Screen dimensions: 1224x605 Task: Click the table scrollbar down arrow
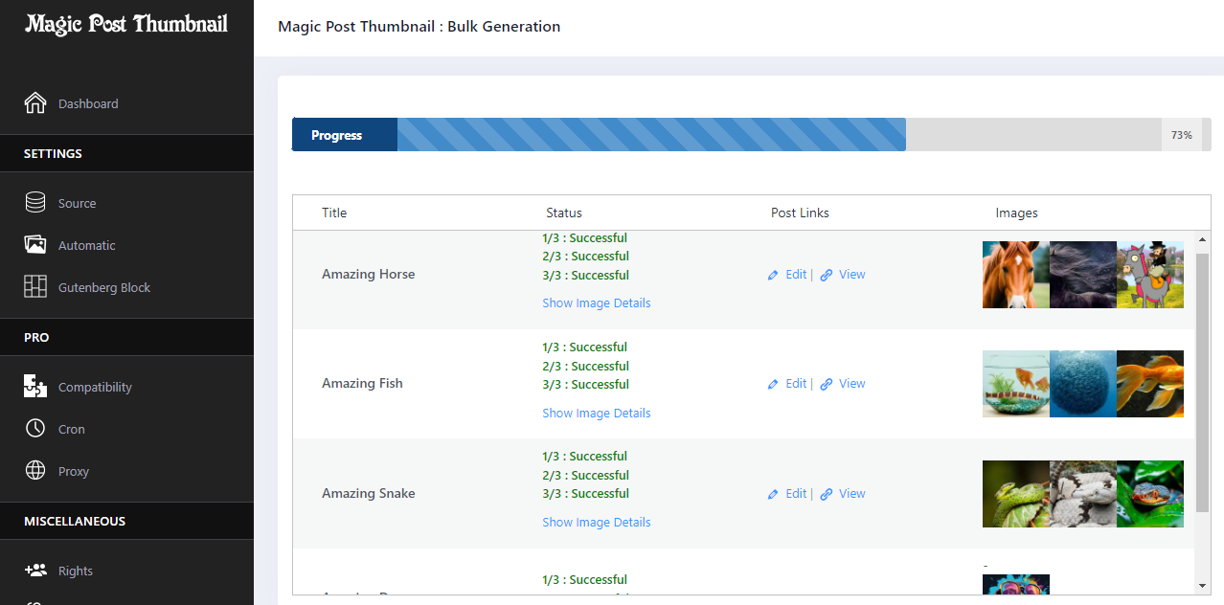1203,586
